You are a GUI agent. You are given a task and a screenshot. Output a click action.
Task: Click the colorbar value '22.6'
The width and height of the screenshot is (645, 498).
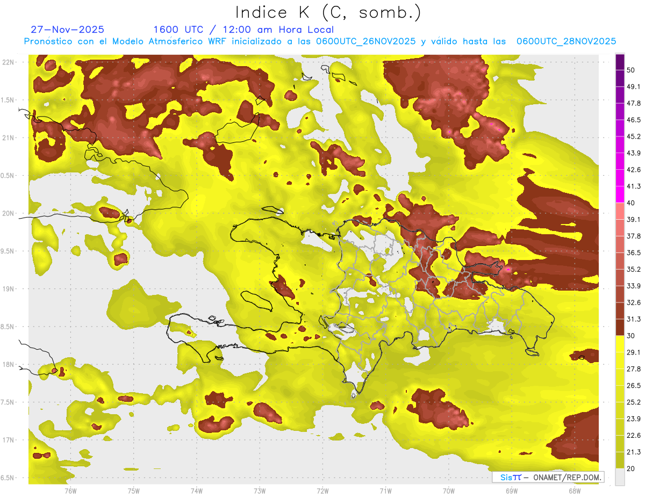click(x=634, y=435)
